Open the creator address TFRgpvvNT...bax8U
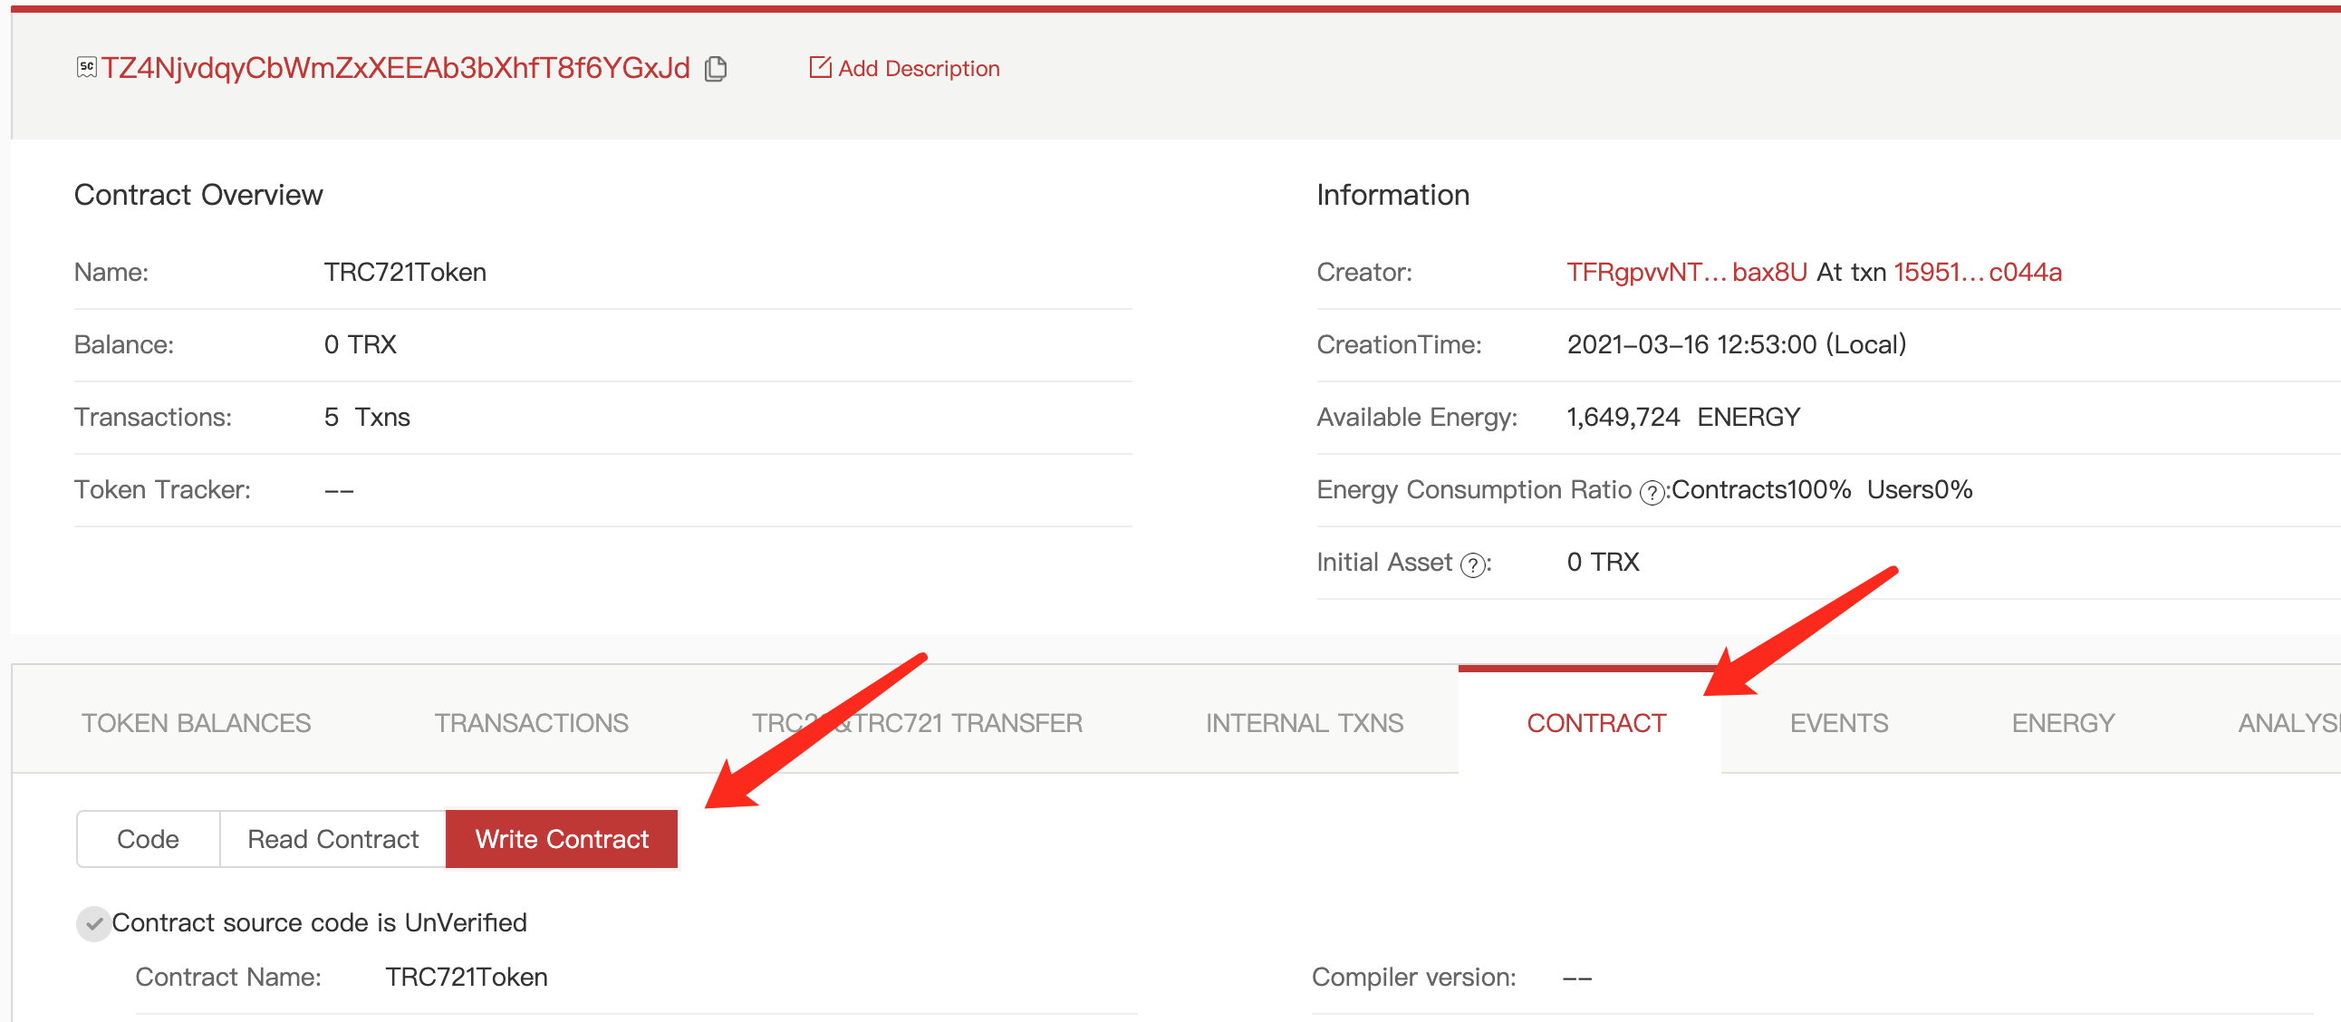2341x1022 pixels. pyautogui.click(x=1686, y=272)
